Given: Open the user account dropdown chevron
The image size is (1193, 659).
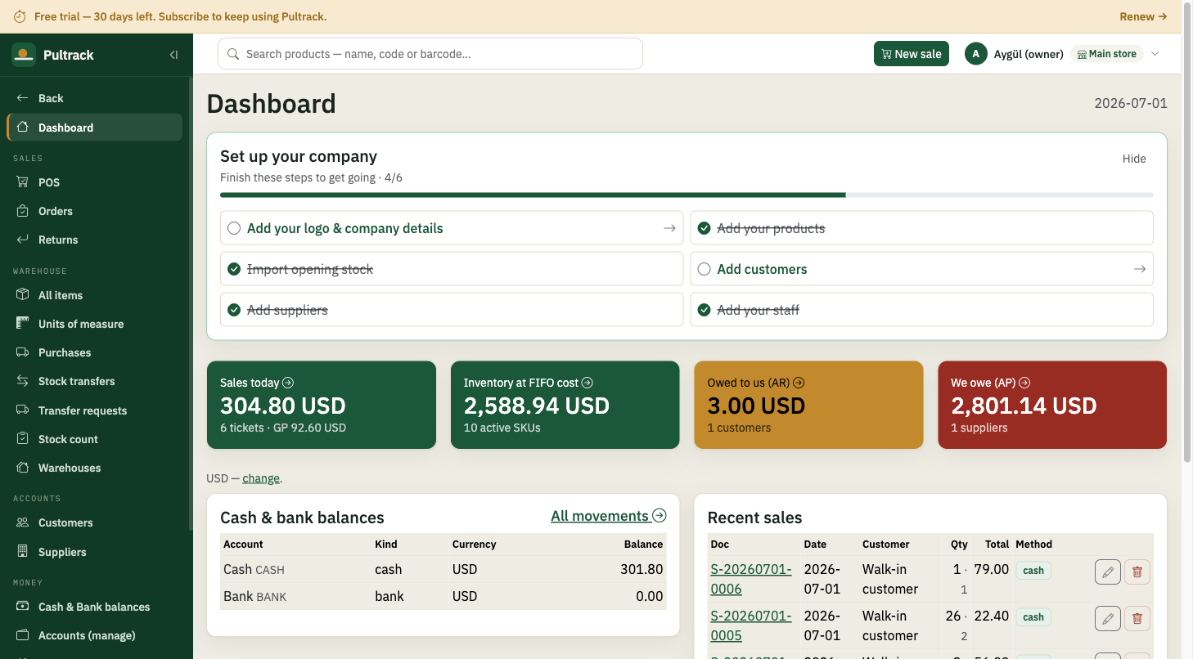Looking at the screenshot, I should [x=1155, y=54].
